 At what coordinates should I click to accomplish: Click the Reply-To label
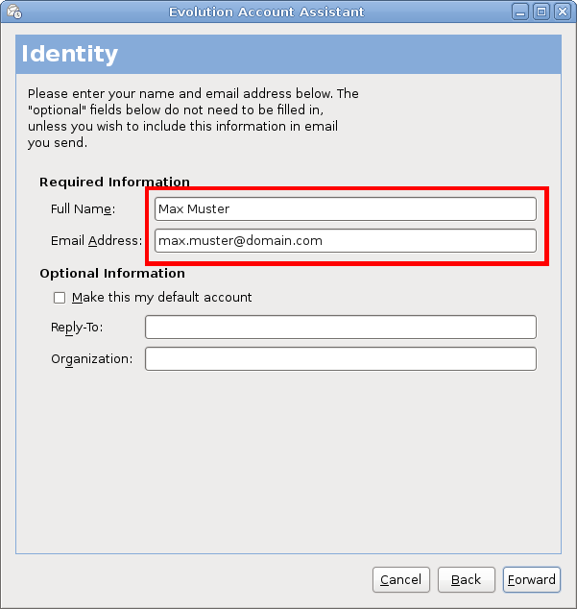[77, 328]
